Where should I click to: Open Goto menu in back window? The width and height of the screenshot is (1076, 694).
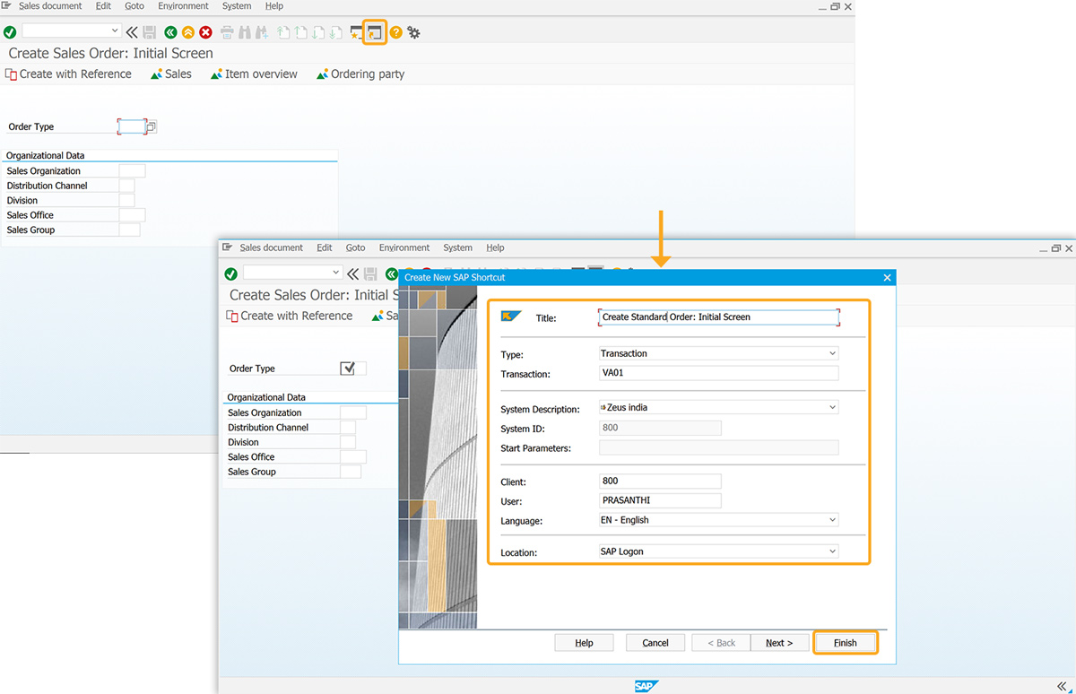coord(134,5)
